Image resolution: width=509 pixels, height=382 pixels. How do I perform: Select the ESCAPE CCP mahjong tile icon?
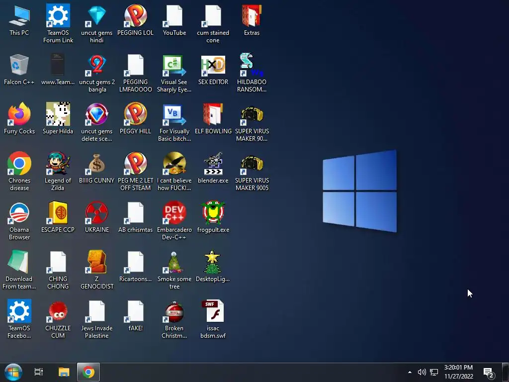[58, 217]
